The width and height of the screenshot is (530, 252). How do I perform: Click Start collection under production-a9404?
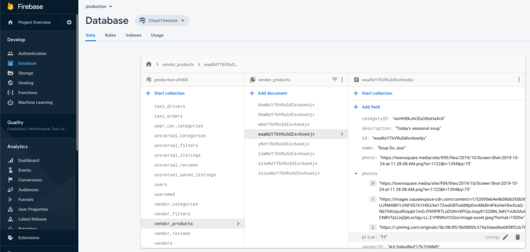[169, 93]
